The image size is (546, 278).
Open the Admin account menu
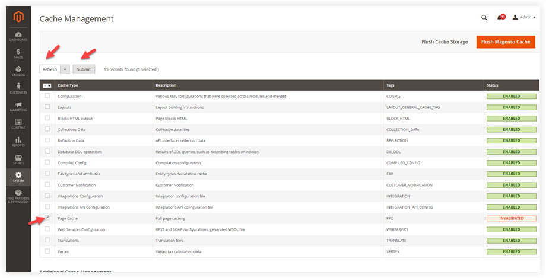point(523,17)
